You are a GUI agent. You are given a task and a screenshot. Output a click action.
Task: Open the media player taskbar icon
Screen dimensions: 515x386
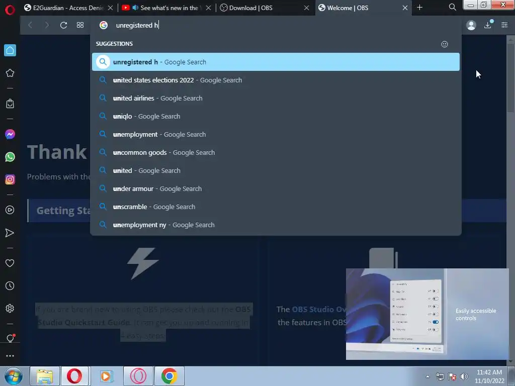[106, 376]
